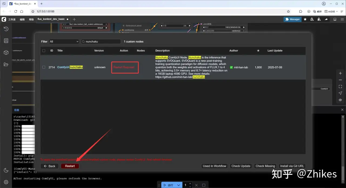The height and width of the screenshot is (188, 346).
Task: Click Install via Git URL button
Action: tap(292, 166)
